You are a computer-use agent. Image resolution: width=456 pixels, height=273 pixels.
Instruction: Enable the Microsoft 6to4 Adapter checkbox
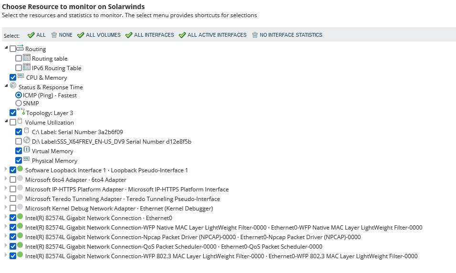[x=13, y=179]
